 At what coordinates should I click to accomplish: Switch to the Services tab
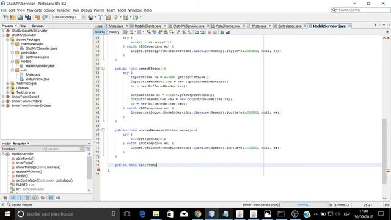pyautogui.click(x=38, y=26)
